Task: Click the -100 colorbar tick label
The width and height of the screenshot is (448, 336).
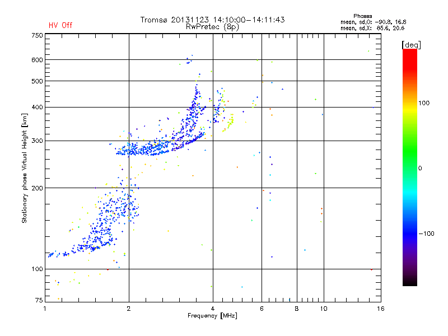Action: tap(426, 234)
